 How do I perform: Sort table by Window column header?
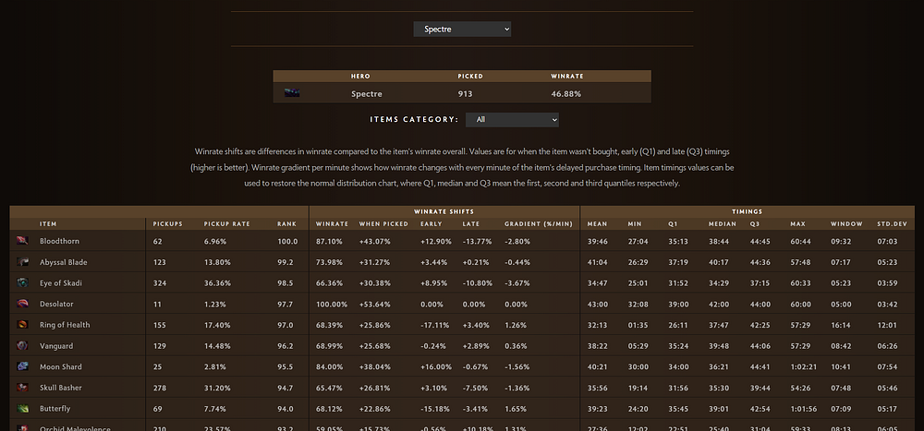[846, 223]
